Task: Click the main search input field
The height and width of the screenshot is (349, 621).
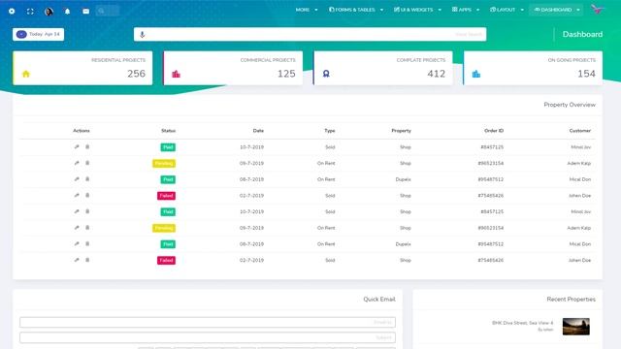Action: coord(310,35)
